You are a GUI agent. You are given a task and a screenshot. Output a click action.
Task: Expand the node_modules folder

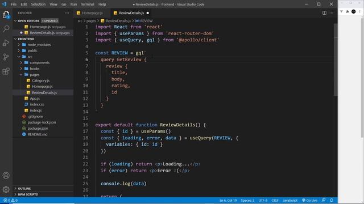43,45
